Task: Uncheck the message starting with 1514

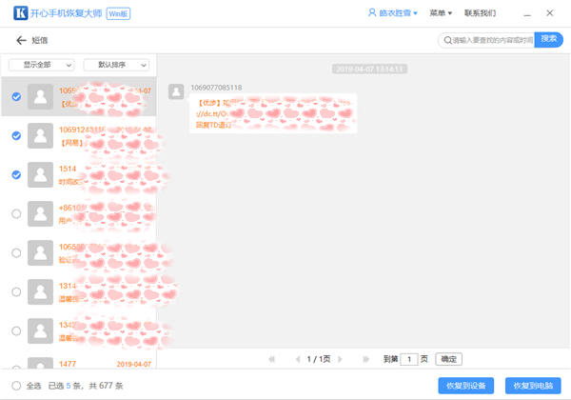Action: point(16,174)
